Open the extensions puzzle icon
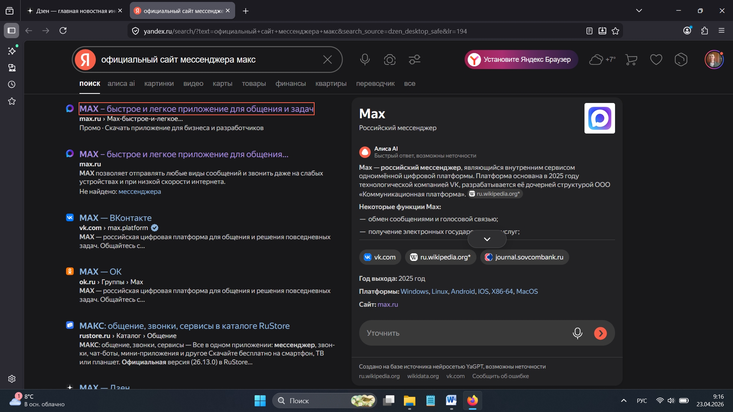Viewport: 733px width, 412px height. [705, 31]
